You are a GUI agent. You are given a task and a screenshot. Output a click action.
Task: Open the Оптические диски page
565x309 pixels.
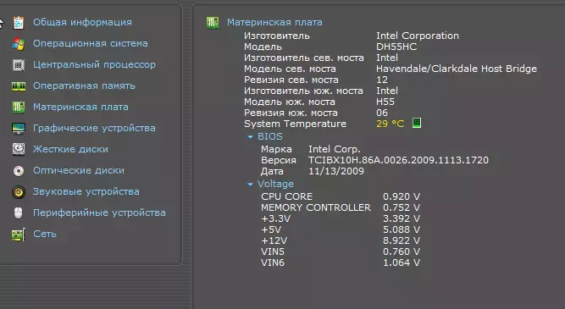click(79, 171)
